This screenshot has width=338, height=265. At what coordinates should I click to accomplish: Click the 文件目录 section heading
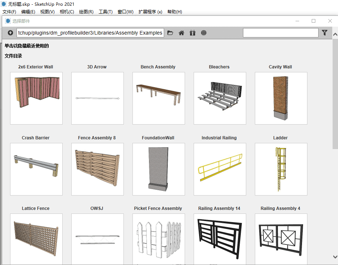13,56
